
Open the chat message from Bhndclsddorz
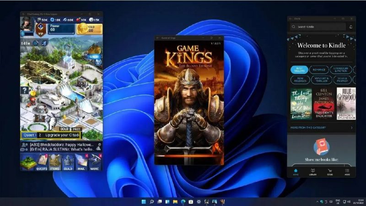(62, 145)
